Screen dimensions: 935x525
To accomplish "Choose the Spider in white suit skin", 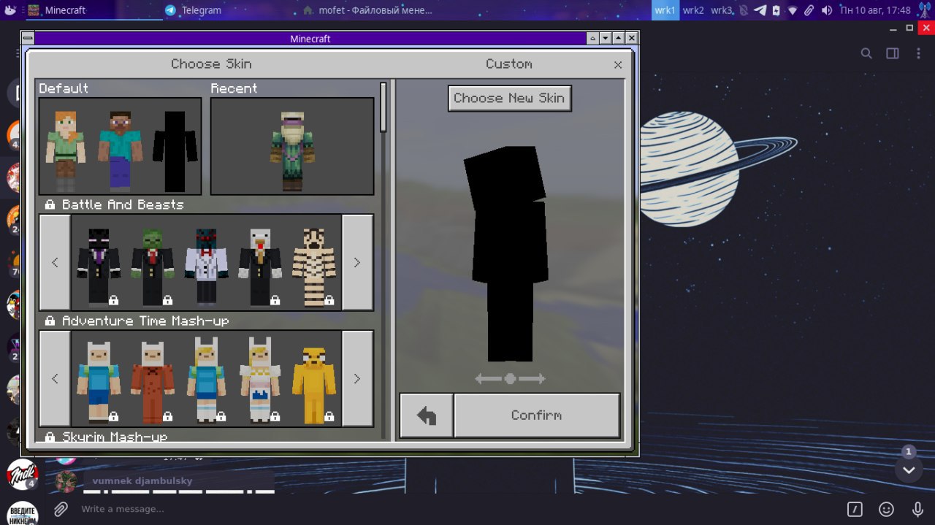I will click(206, 267).
